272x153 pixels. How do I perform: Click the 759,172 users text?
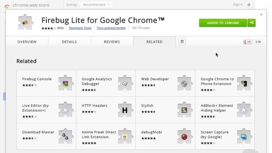pyautogui.click(x=141, y=28)
